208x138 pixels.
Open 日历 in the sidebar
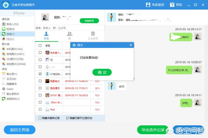11,79
